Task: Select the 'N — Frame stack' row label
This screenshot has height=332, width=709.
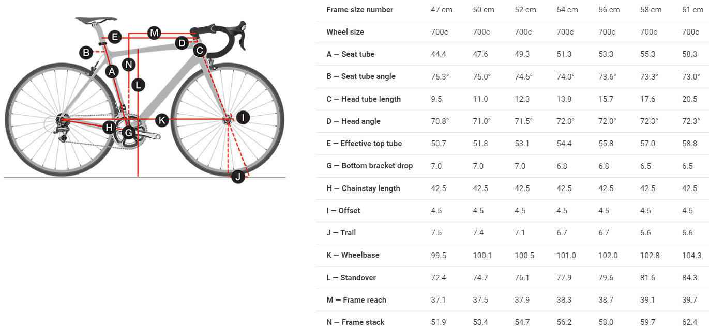Action: pyautogui.click(x=355, y=322)
